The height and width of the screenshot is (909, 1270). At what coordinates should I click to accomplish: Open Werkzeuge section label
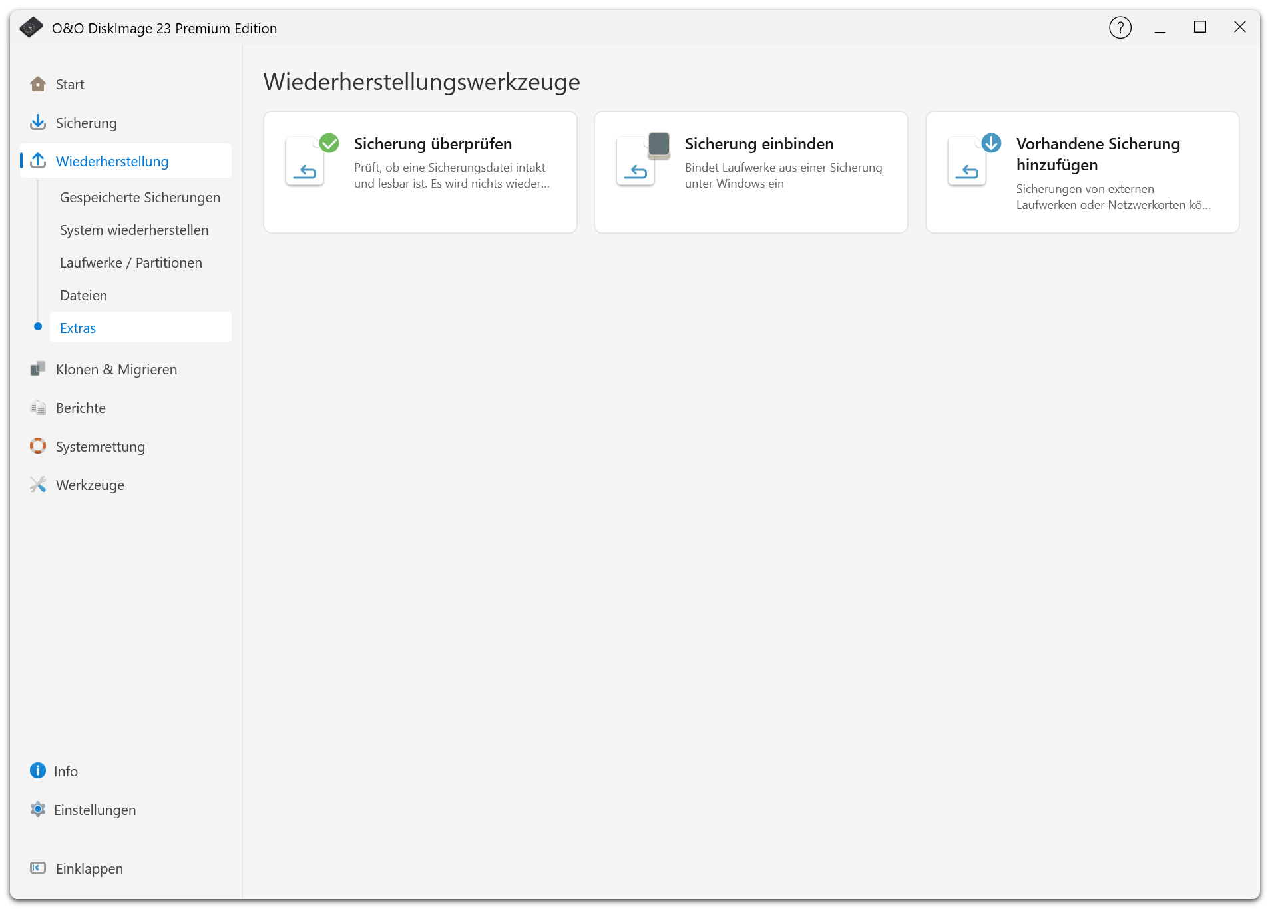(x=90, y=485)
